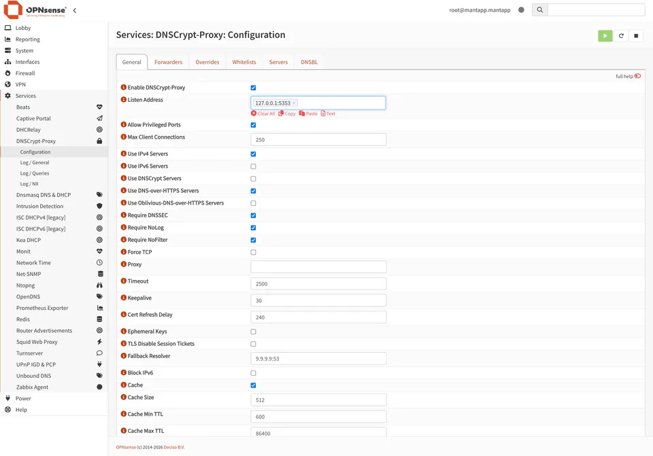This screenshot has width=653, height=456.
Task: Open the Deciso B.V. footer link
Action: (x=174, y=447)
